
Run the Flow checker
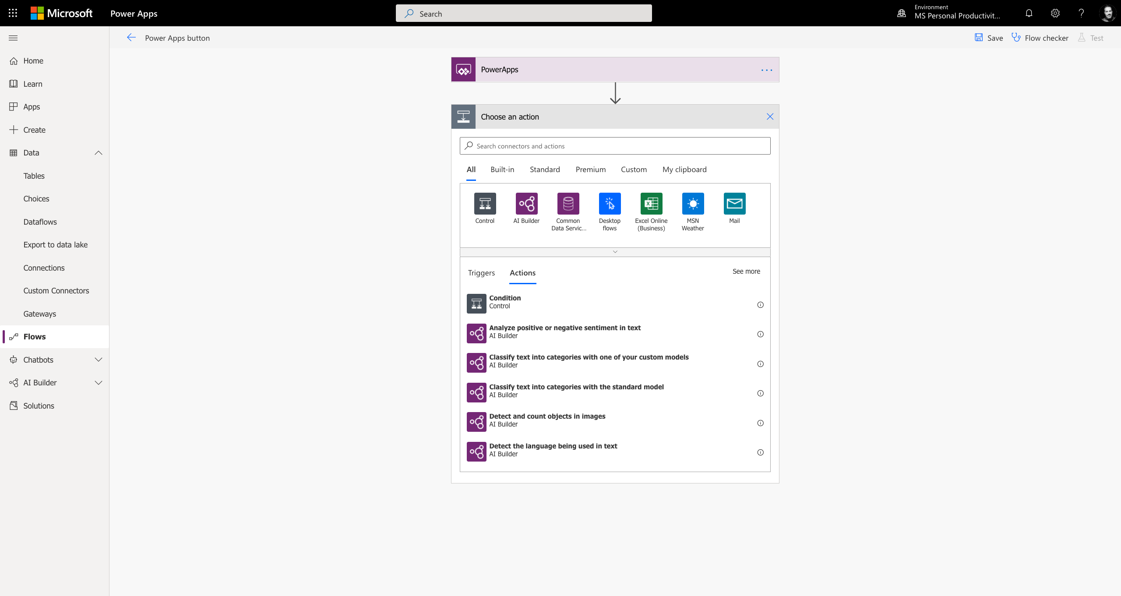click(1040, 38)
